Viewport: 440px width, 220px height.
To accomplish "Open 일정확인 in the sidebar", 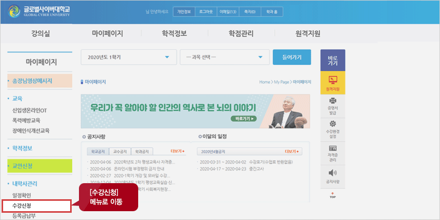I will (22, 195).
